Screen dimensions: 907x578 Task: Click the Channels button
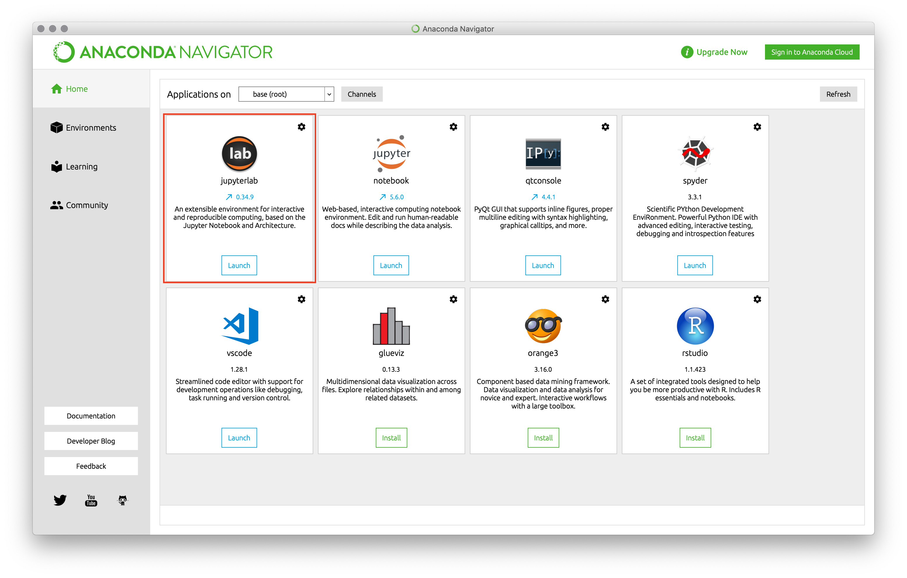coord(361,94)
